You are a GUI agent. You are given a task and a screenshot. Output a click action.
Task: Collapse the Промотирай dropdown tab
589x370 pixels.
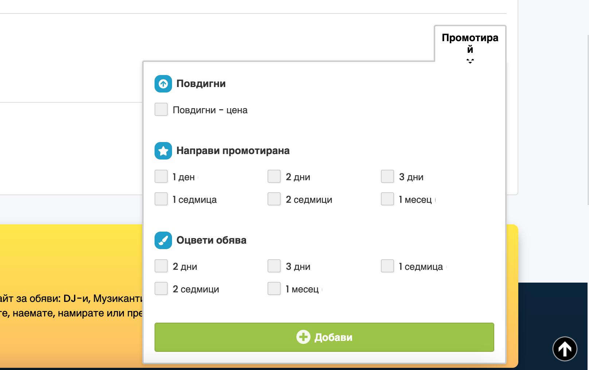click(x=470, y=44)
